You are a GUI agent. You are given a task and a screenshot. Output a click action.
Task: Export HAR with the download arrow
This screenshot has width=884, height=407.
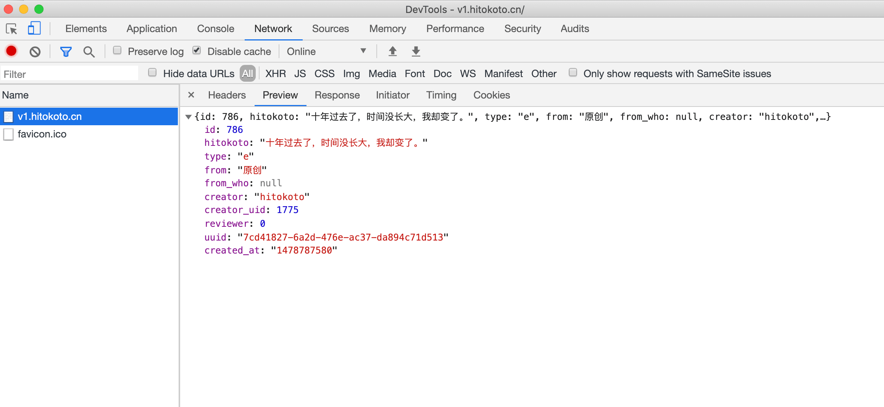point(416,51)
